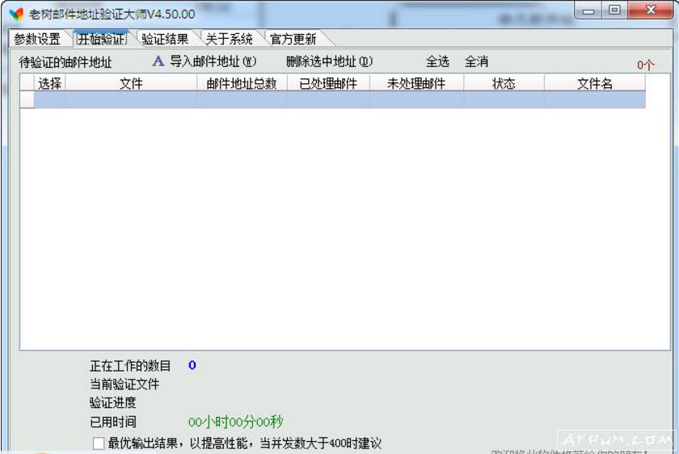Switch to the 开始验证 tab
Image resolution: width=679 pixels, height=454 pixels.
[x=102, y=39]
